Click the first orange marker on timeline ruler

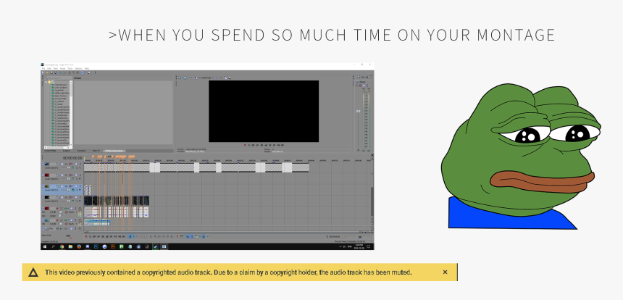pyautogui.click(x=93, y=157)
